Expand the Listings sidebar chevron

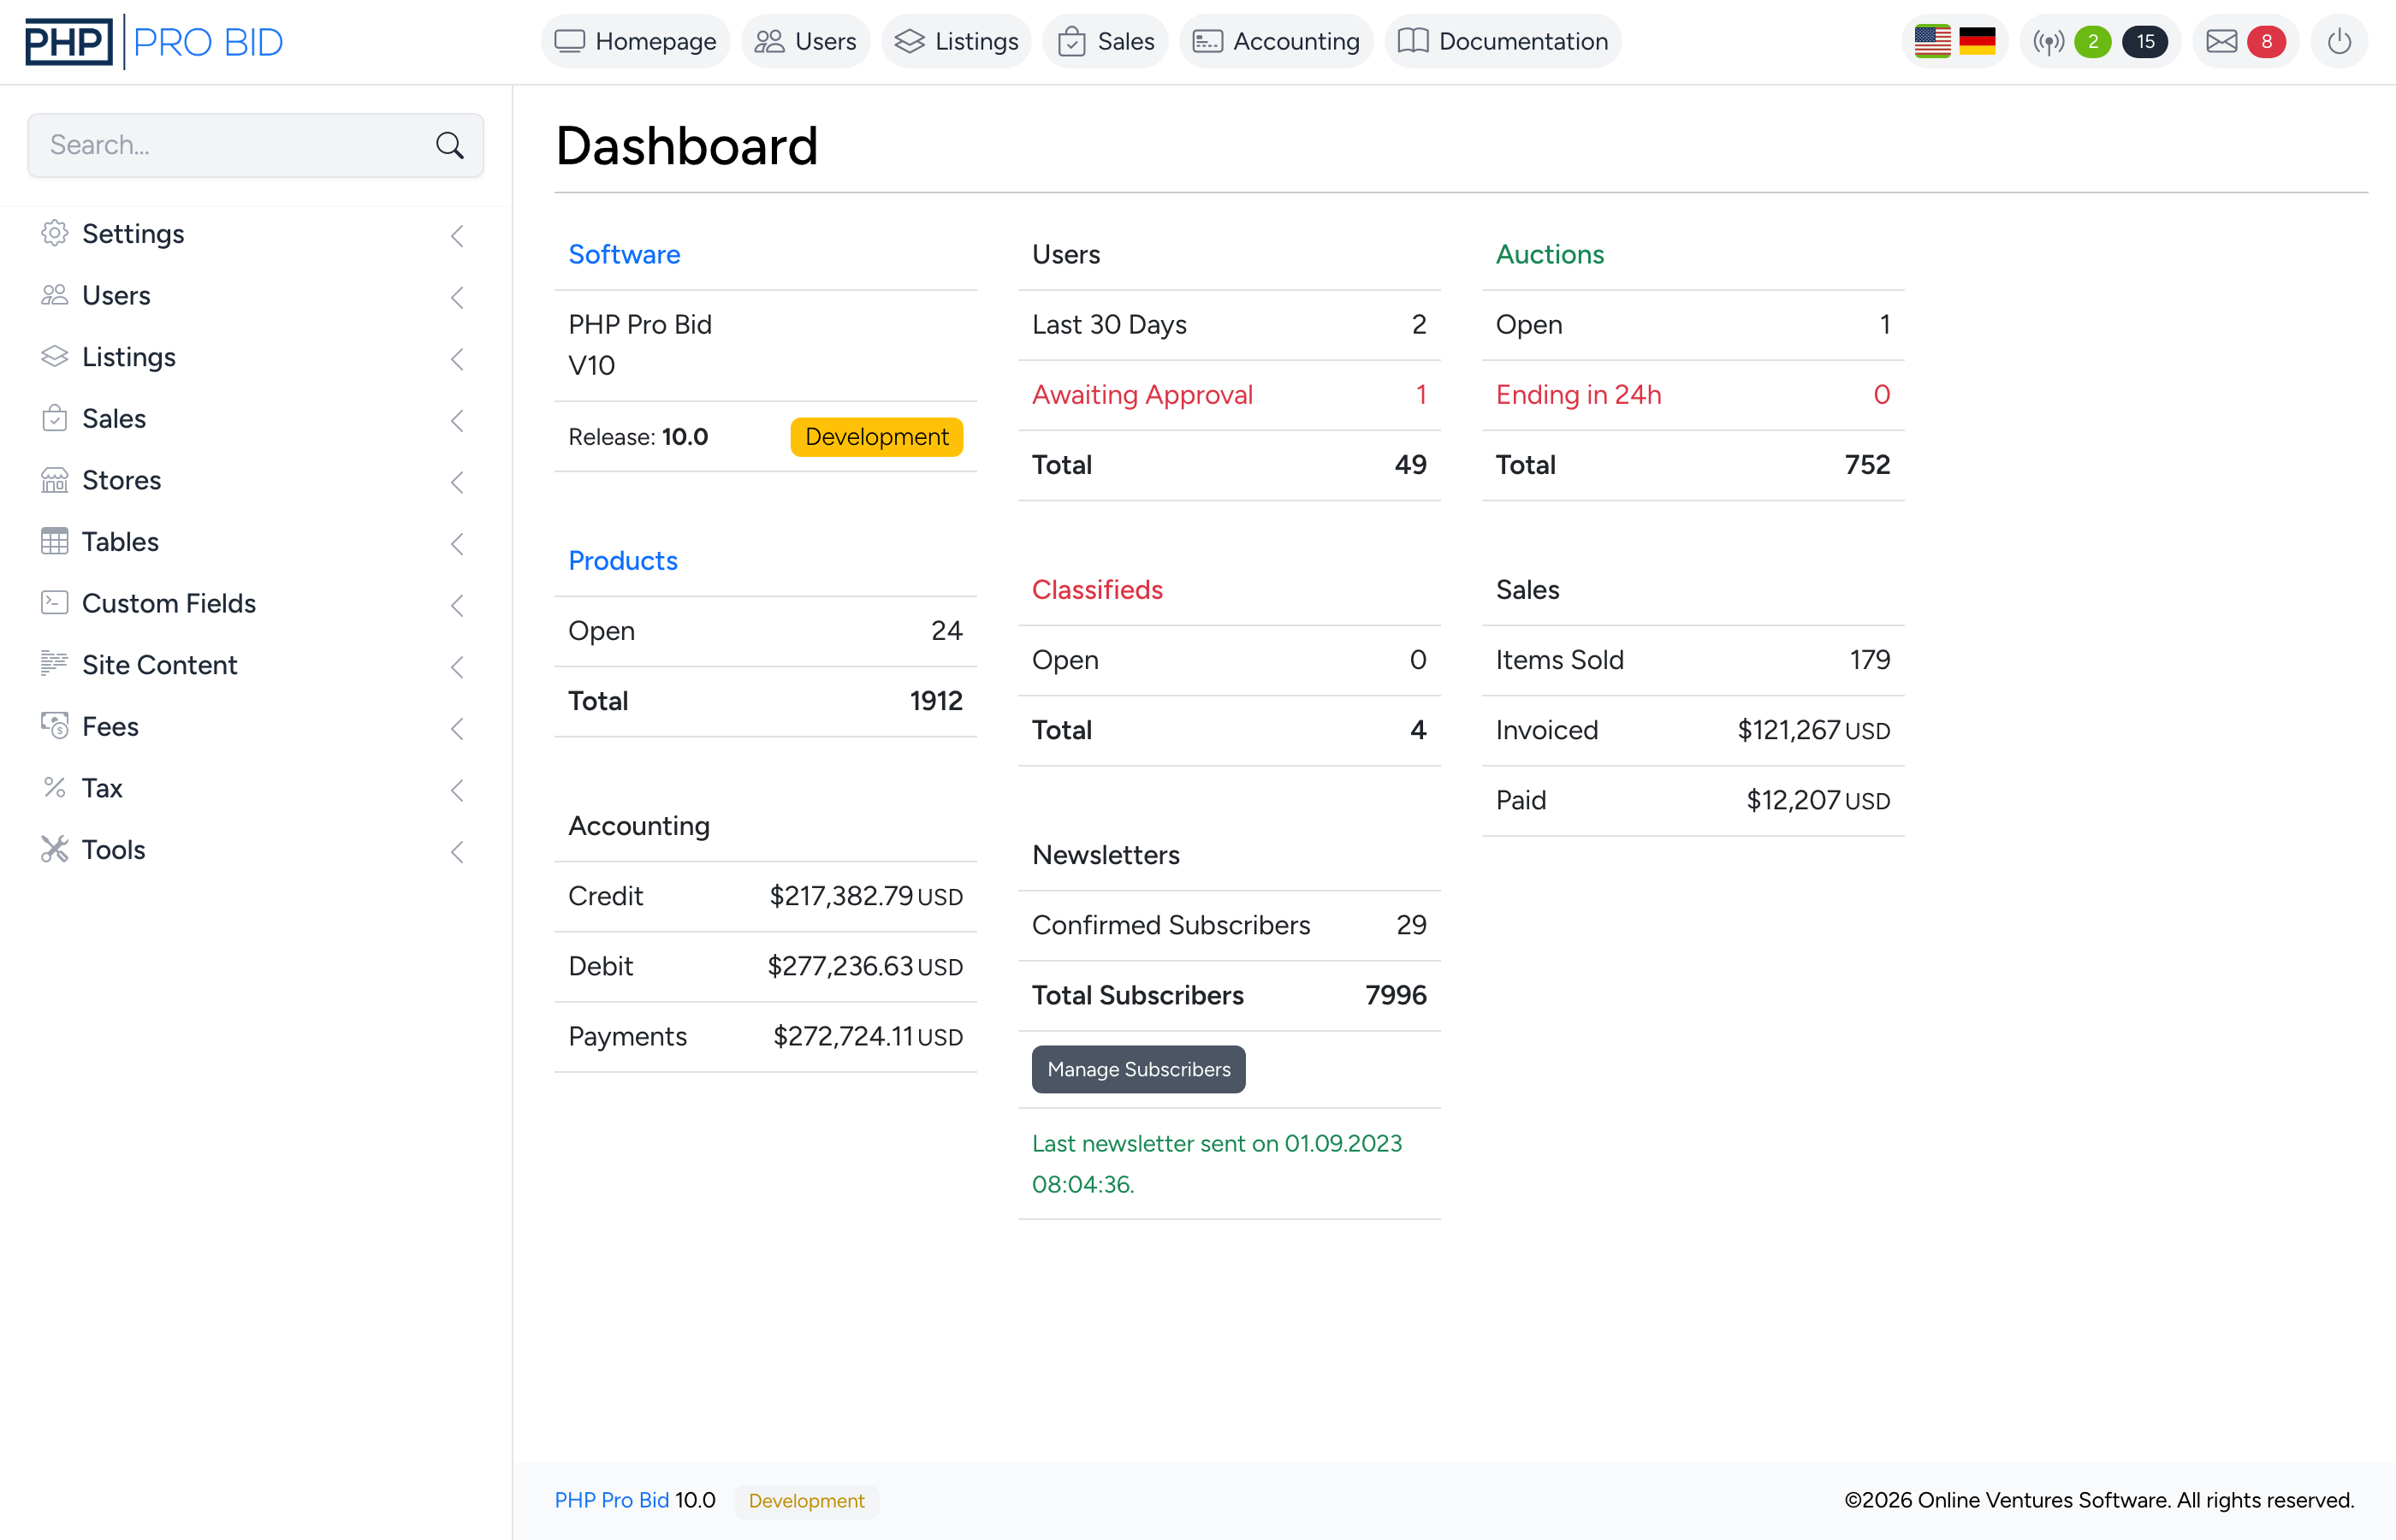click(x=457, y=359)
